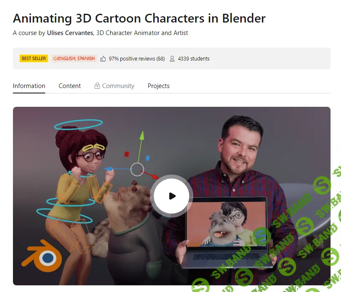This screenshot has height=292, width=341.
Task: Click the course preview thumbnail image
Action: [x=171, y=196]
